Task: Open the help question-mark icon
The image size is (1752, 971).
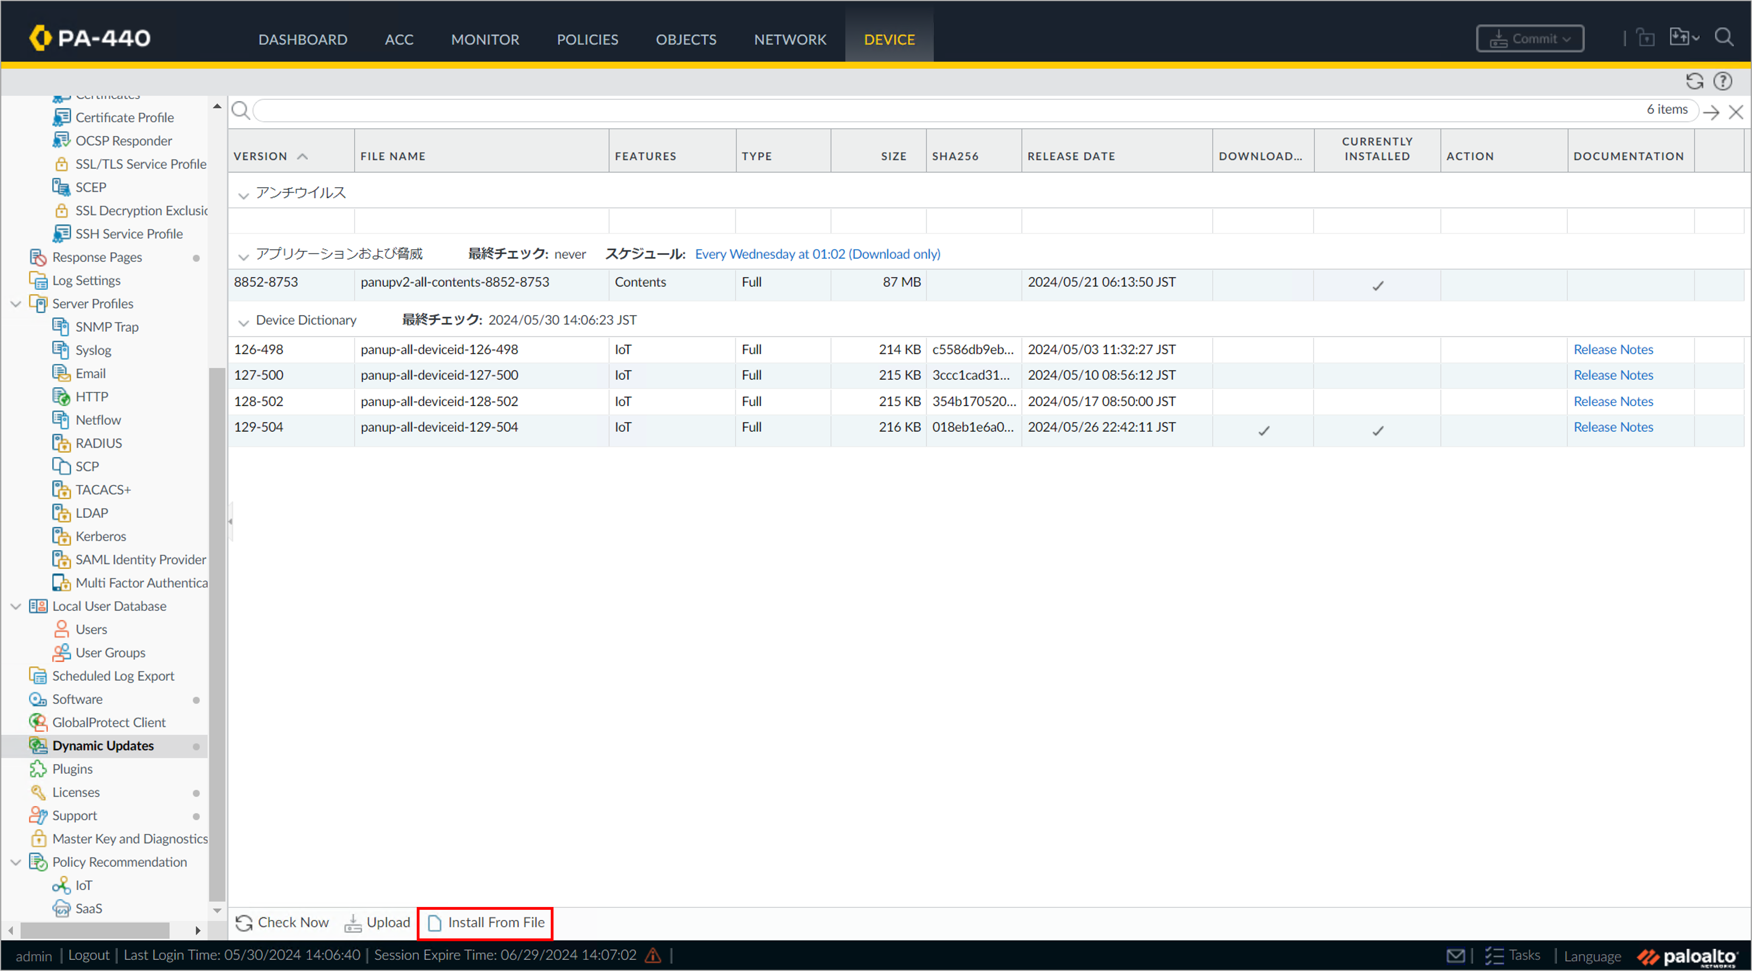Action: coord(1722,81)
